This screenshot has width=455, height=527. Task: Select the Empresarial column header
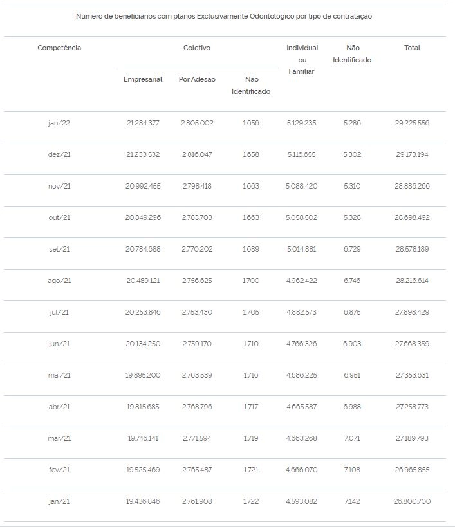pos(143,79)
